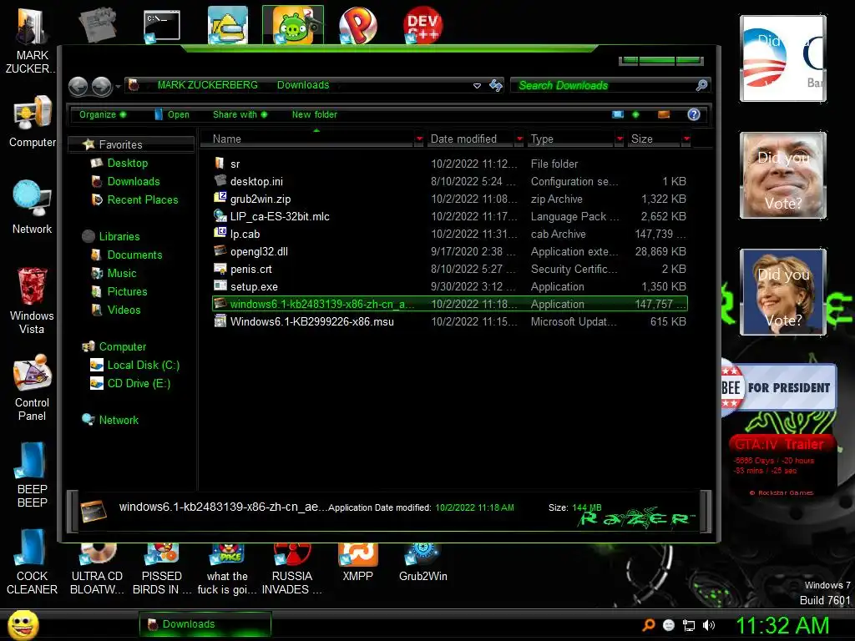Click Downloads breadcrumb segment
Viewport: 855px width, 641px height.
pos(303,85)
